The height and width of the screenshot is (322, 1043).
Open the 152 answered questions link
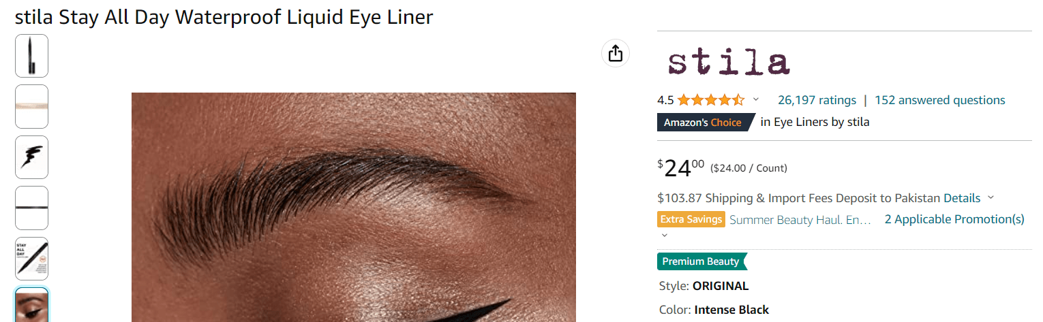tap(939, 100)
